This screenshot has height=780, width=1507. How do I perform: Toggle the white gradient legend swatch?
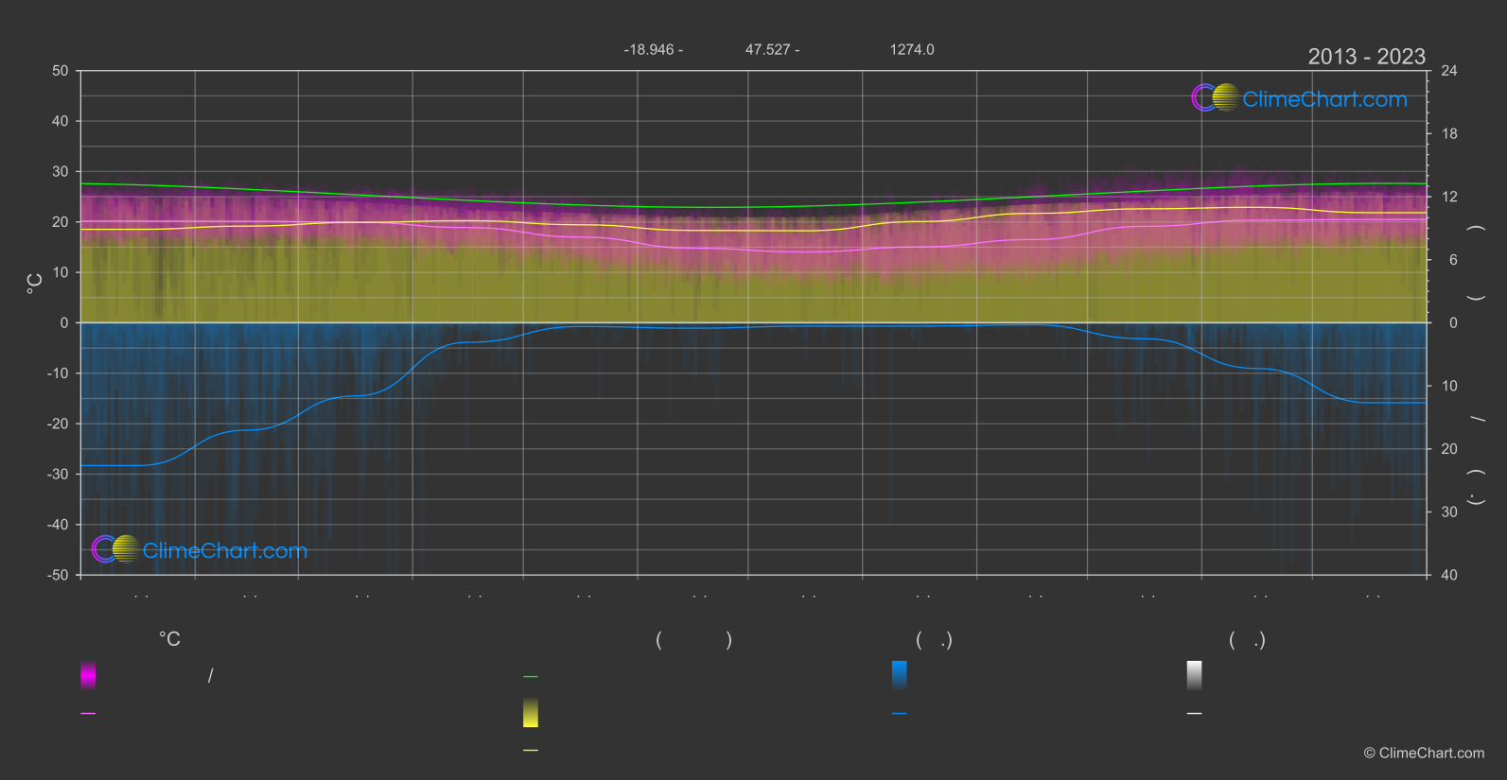pos(1194,675)
